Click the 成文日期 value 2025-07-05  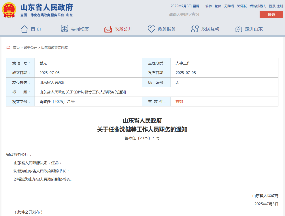pyautogui.click(x=49, y=73)
